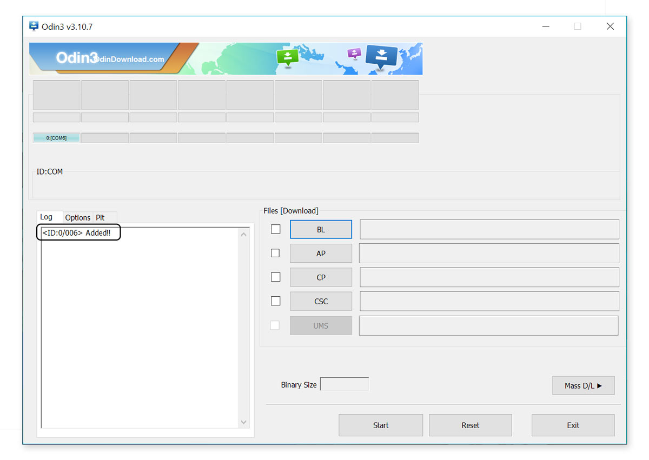Click the CP file path field

point(489,277)
